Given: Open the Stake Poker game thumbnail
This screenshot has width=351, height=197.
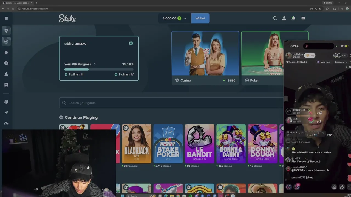Looking at the screenshot, I should point(168,144).
